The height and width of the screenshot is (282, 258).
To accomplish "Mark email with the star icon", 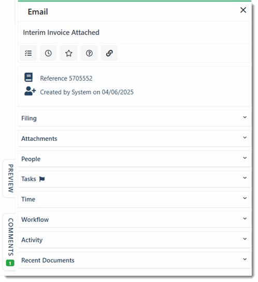I will [69, 53].
